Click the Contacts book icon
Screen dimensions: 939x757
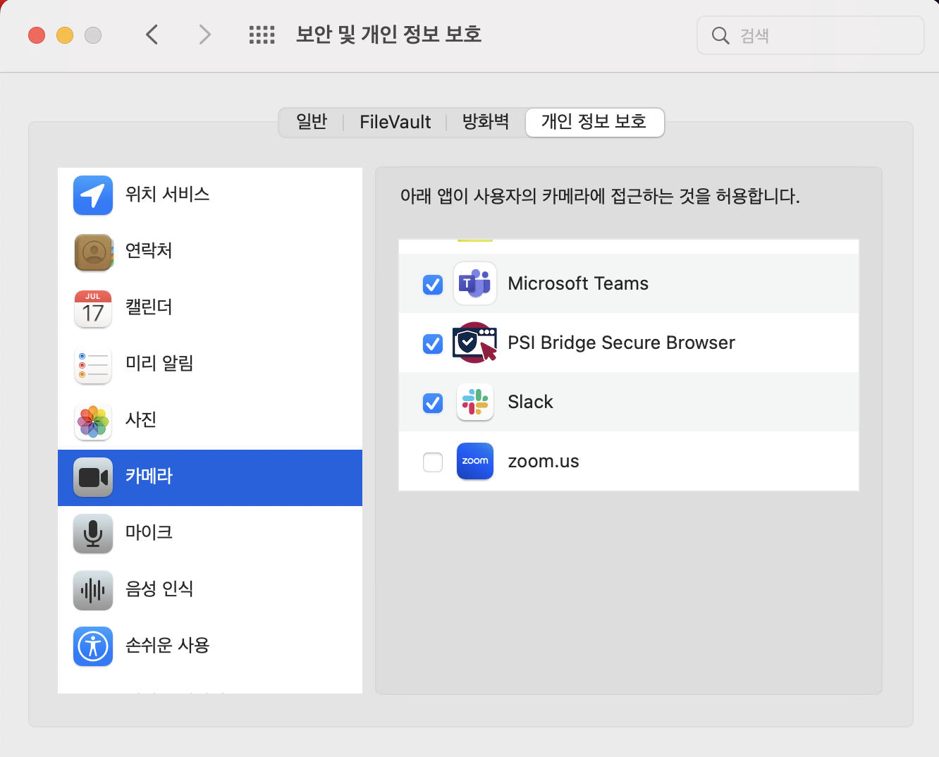(93, 252)
